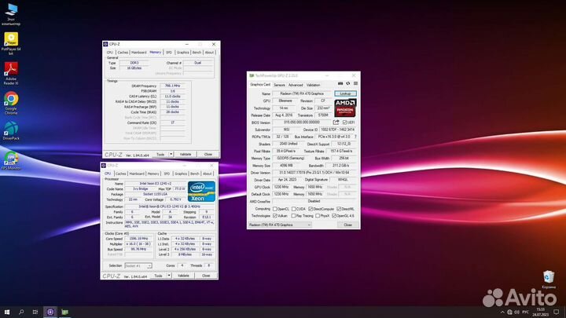Open Caches tab in upper CPU-Z
Image resolution: width=566 pixels, height=318 pixels.
pyautogui.click(x=123, y=53)
